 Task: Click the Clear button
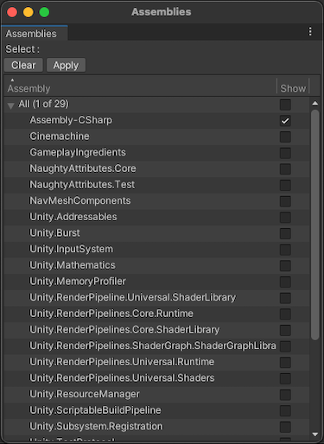(x=23, y=65)
